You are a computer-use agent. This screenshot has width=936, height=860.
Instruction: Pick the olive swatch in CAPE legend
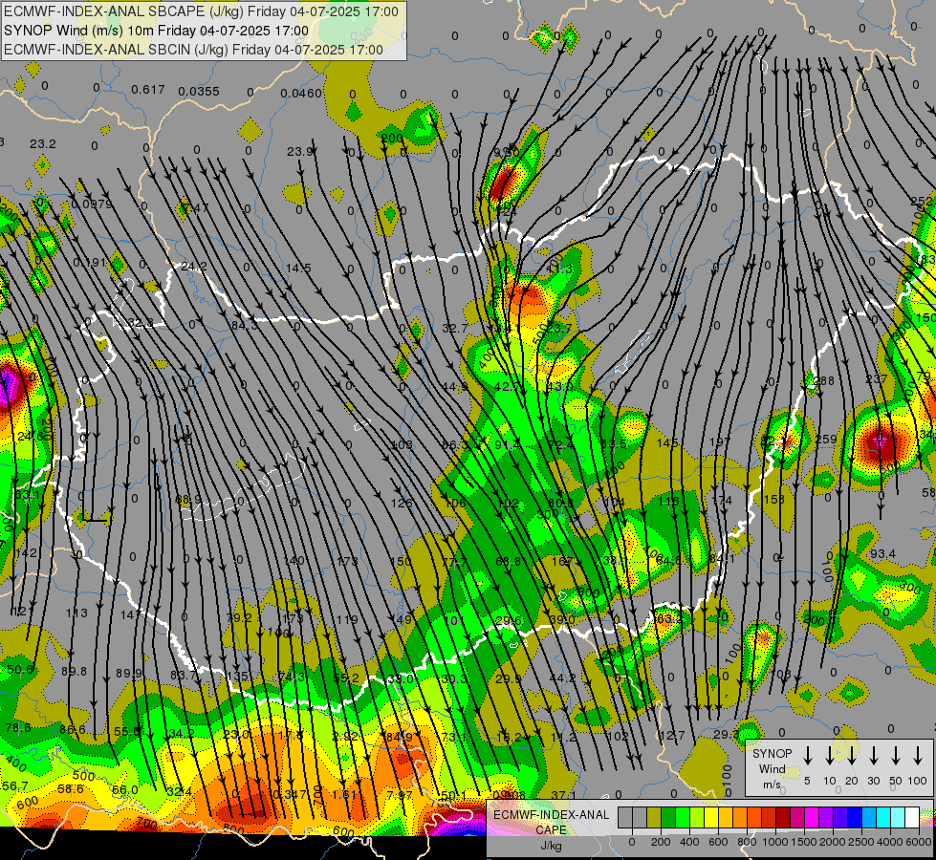pyautogui.click(x=654, y=818)
